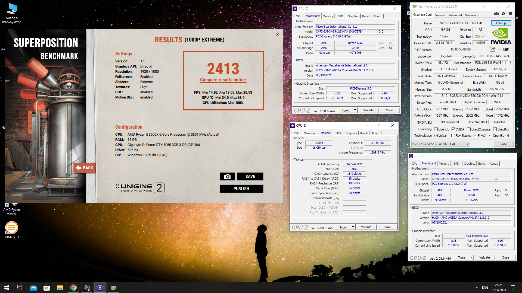Screen dimensions: 522x293
Task: Click ENG language indicator in taskbar
Action: [x=485, y=288]
